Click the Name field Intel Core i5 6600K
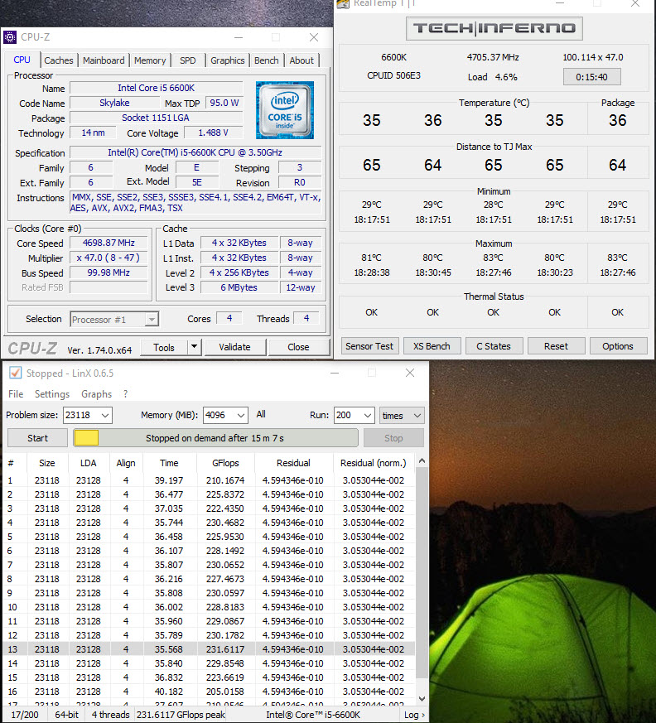The image size is (656, 723). (157, 88)
